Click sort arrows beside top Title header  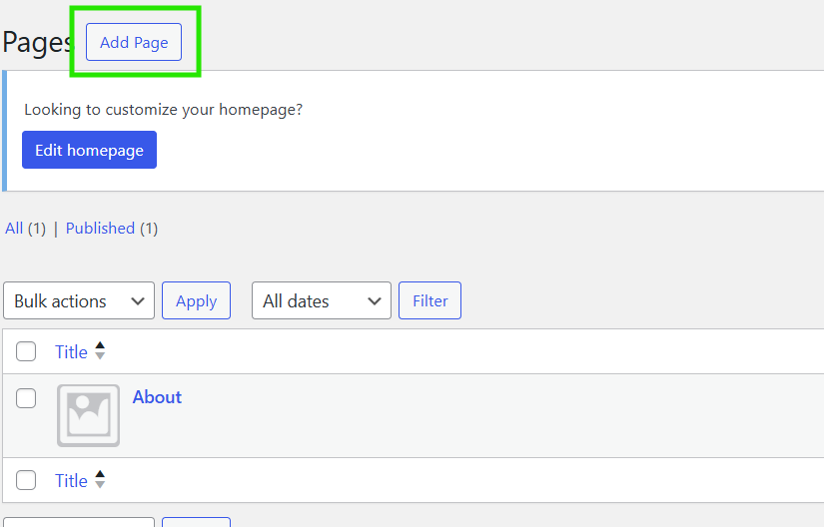click(100, 350)
